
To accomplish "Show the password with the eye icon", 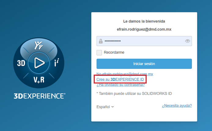I will click(187, 41).
